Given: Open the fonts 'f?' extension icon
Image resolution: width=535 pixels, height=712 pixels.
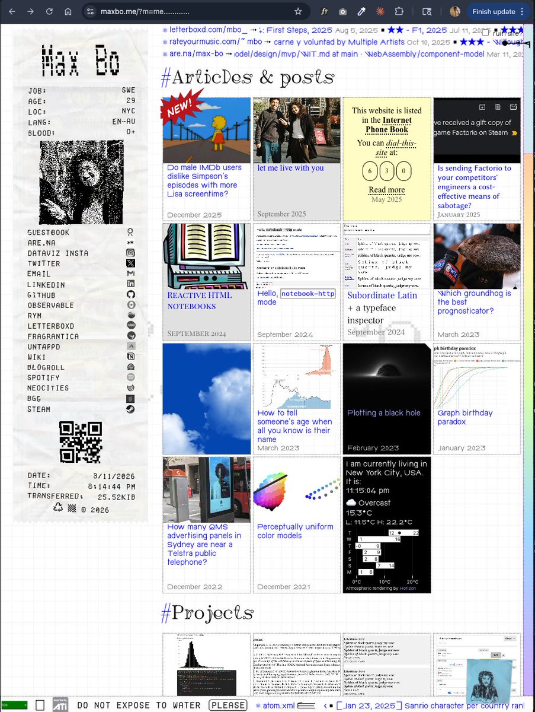Looking at the screenshot, I should [324, 11].
